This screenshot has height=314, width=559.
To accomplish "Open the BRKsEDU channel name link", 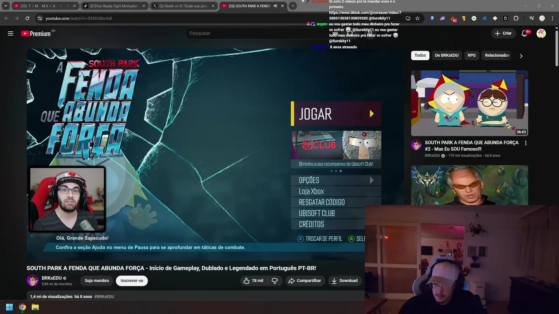I will [52, 278].
